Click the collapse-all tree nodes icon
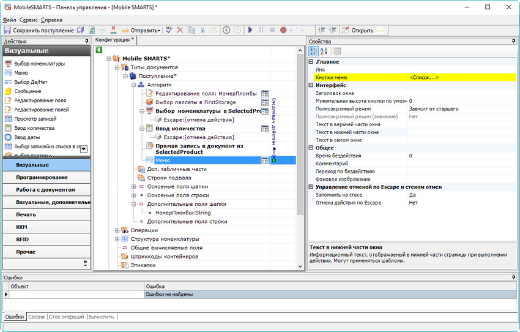This screenshot has width=520, height=332. [x=333, y=30]
